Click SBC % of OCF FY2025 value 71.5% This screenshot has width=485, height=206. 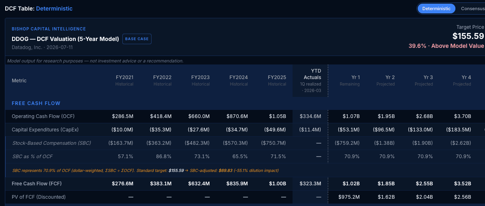pos(278,157)
